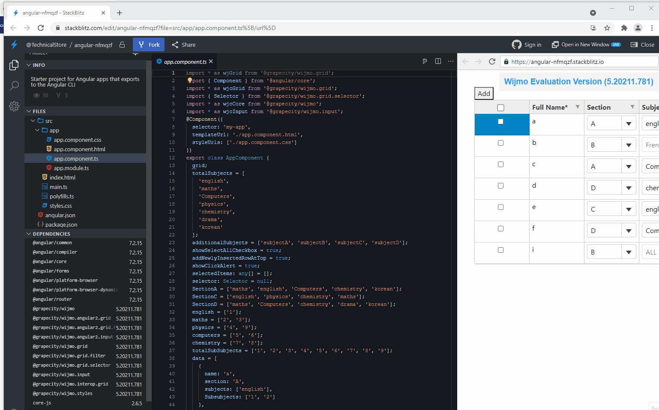Sign in with GitHub
The width and height of the screenshot is (659, 410).
click(527, 45)
